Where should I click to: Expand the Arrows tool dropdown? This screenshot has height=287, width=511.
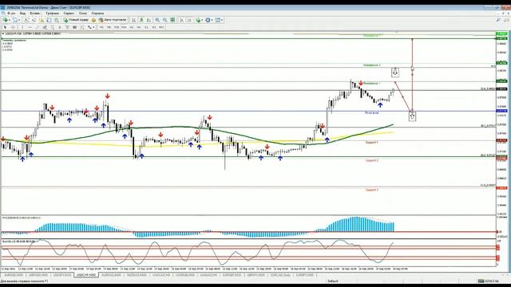click(x=93, y=27)
